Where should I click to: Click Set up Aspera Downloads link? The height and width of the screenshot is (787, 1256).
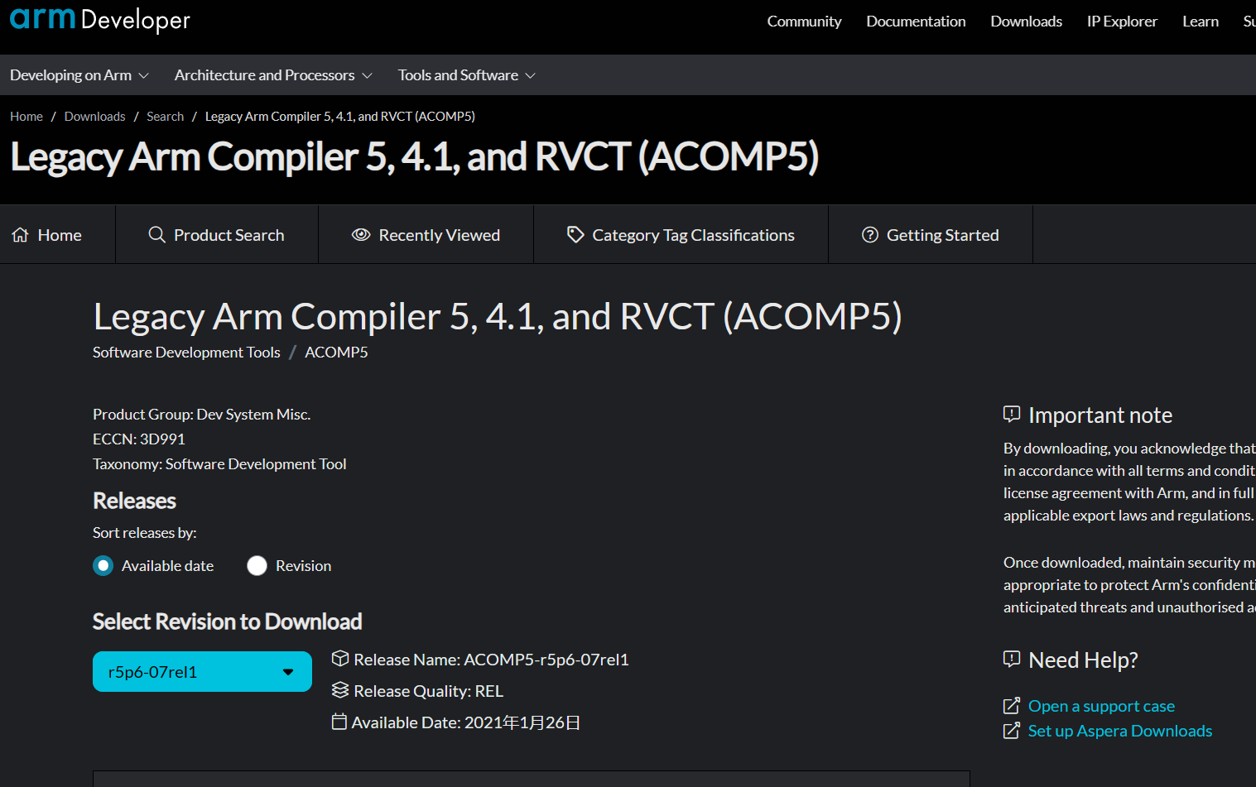[1120, 731]
